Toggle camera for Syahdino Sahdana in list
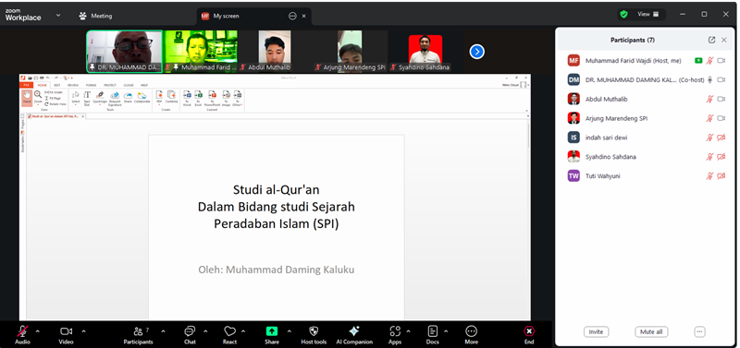 [721, 157]
